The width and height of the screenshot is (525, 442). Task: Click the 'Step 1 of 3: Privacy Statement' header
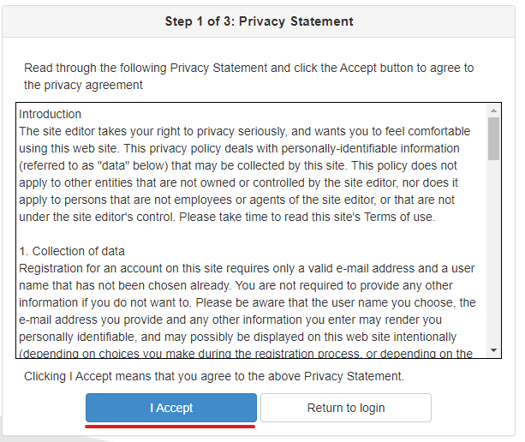pos(259,21)
